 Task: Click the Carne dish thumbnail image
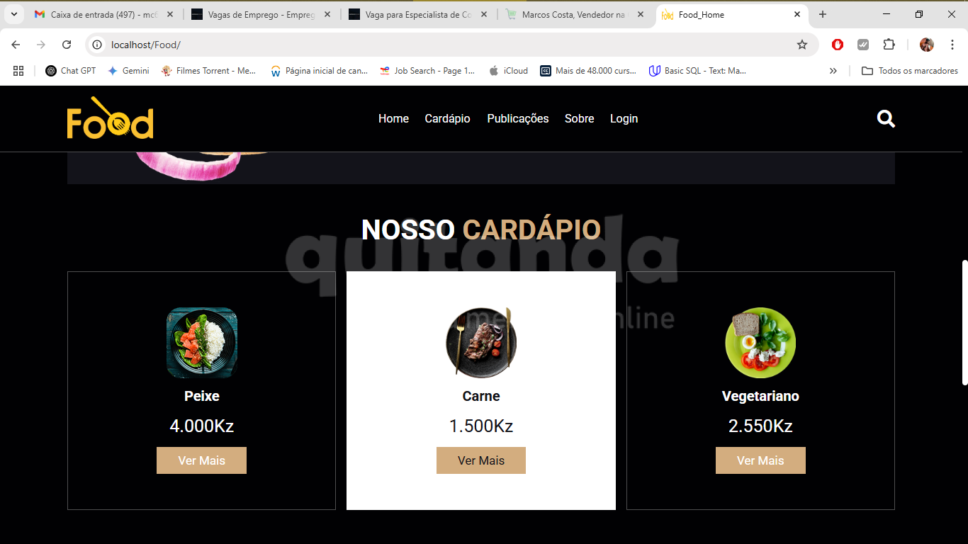481,343
